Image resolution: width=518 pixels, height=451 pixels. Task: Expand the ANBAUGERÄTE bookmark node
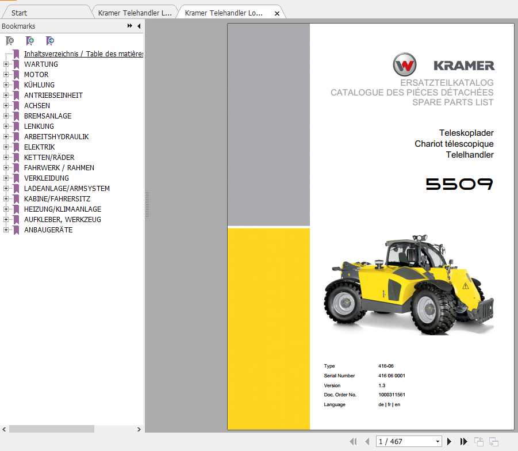6,230
